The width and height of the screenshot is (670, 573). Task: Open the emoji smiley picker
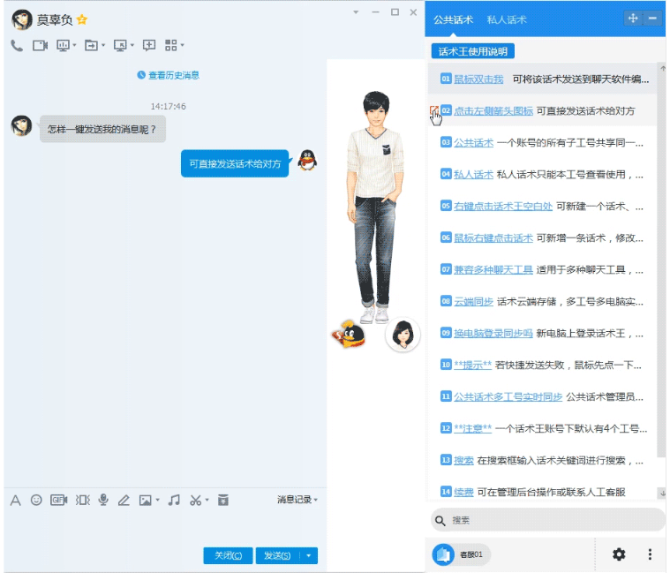point(36,500)
